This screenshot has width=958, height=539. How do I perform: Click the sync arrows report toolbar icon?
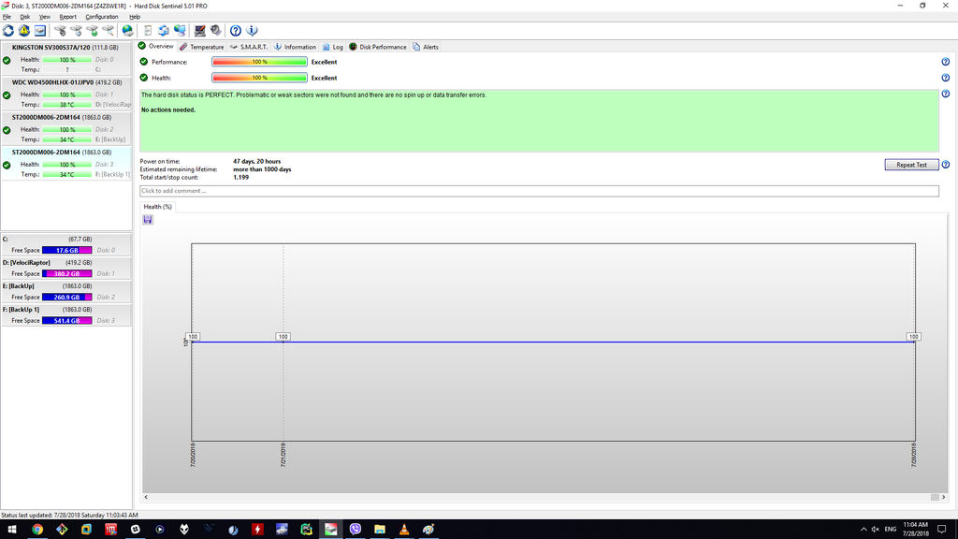click(163, 31)
